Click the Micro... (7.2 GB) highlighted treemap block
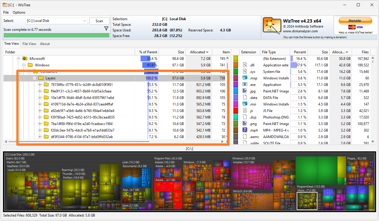Screen dimensions: 379x221 (307, 201)
